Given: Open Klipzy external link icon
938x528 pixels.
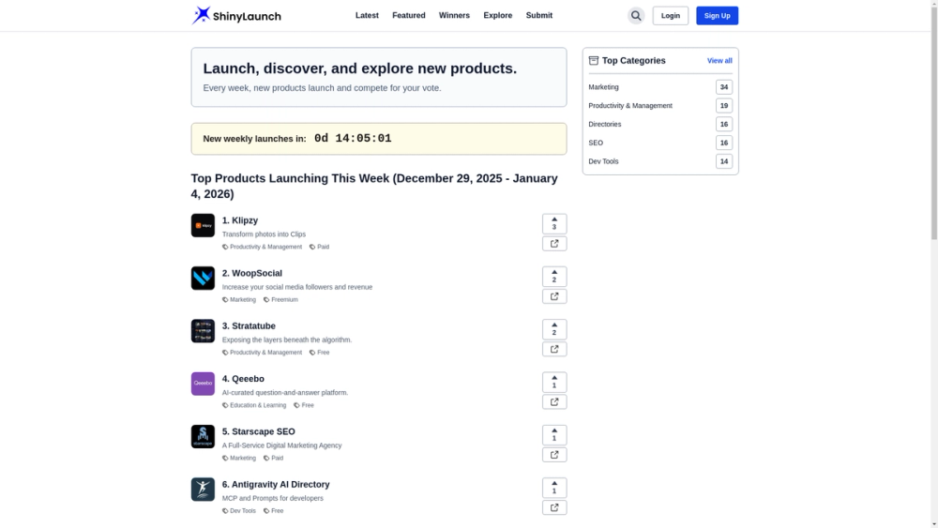Looking at the screenshot, I should pyautogui.click(x=554, y=244).
